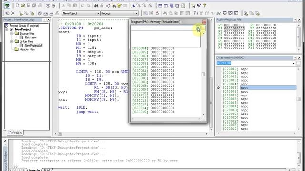Close the Project panel
Image resolution: width=305 pixels, height=171 pixels.
tap(49, 20)
